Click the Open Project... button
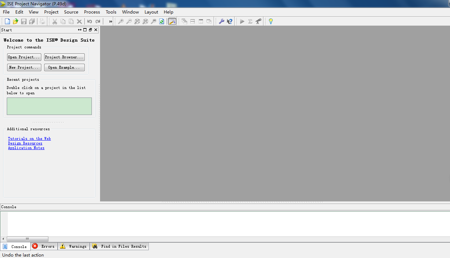Image resolution: width=450 pixels, height=258 pixels. [x=24, y=57]
